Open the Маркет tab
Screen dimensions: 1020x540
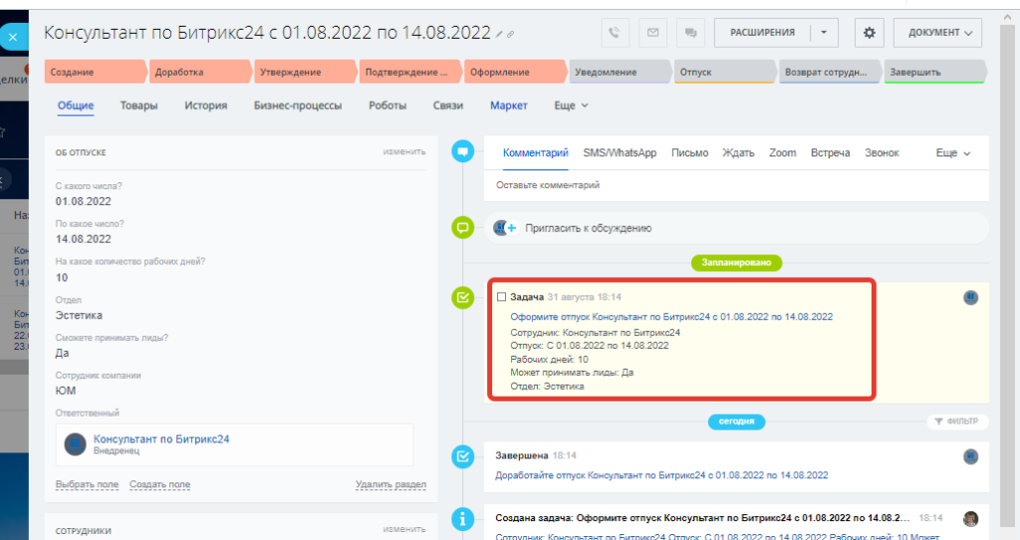click(x=509, y=106)
